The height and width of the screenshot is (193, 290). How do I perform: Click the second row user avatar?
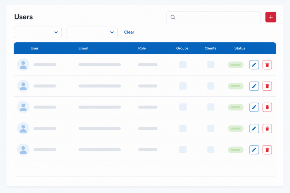pos(23,86)
